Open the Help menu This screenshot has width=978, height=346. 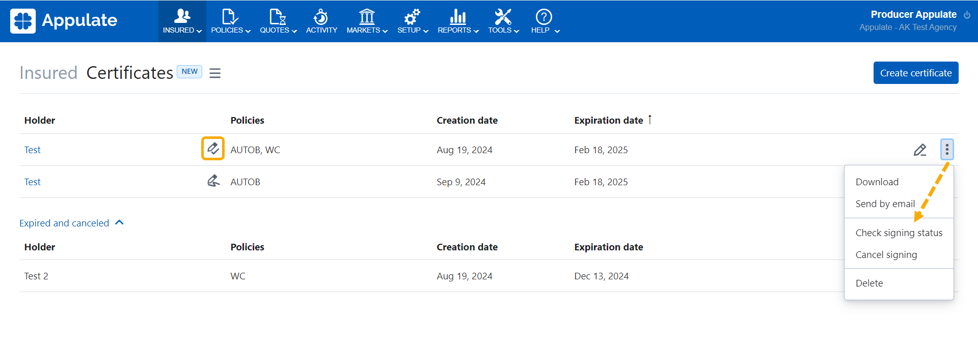tap(544, 21)
